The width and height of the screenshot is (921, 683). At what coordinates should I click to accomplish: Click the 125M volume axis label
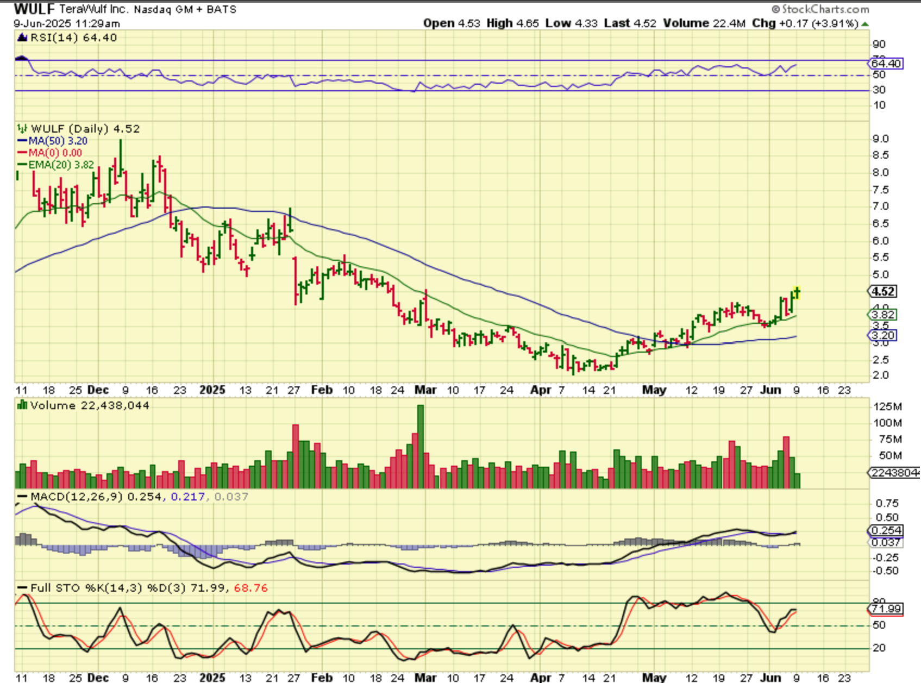pyautogui.click(x=888, y=406)
